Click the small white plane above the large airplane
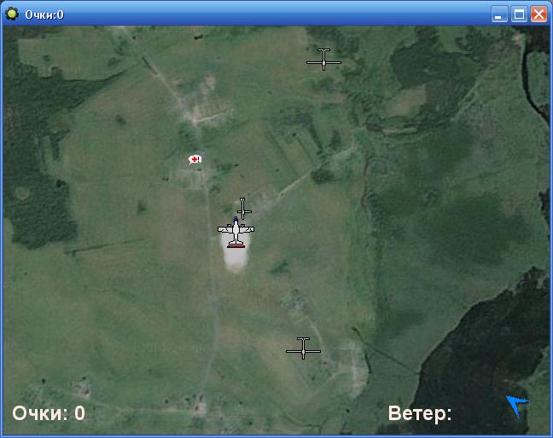This screenshot has width=553, height=438. (244, 209)
